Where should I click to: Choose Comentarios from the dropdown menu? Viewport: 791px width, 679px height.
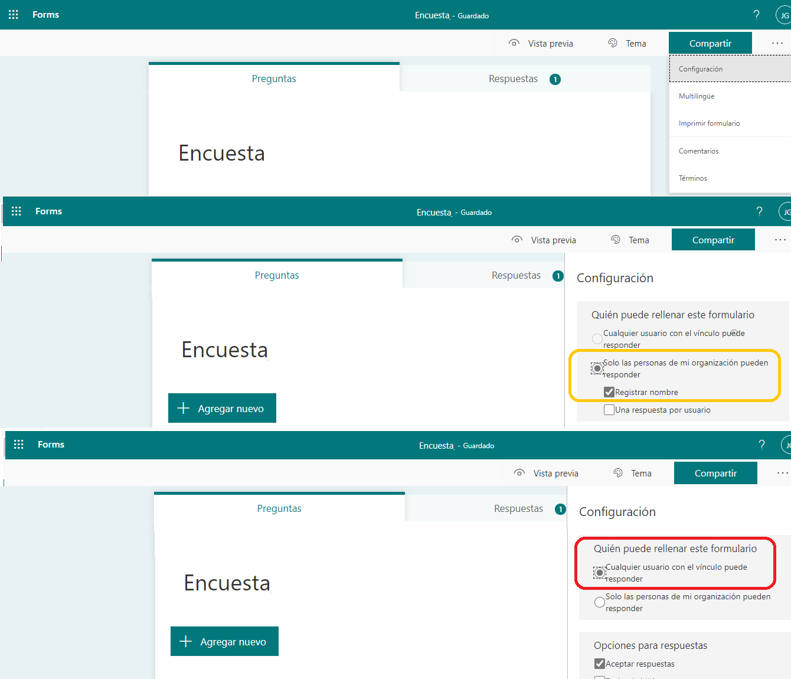click(x=731, y=151)
